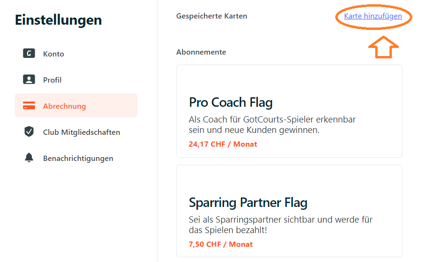Click the Konto G logo icon
Screen dimensions: 438x262
coord(29,53)
